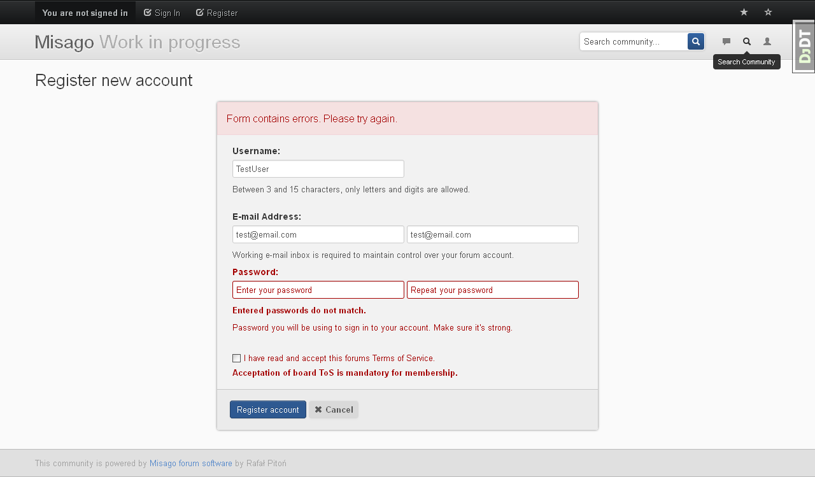Click the first E-mail Address field
Screen dimensions: 815x477
coord(318,234)
